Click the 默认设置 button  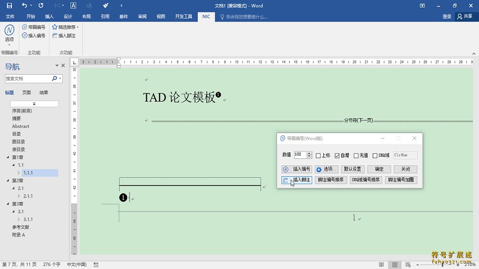353,169
